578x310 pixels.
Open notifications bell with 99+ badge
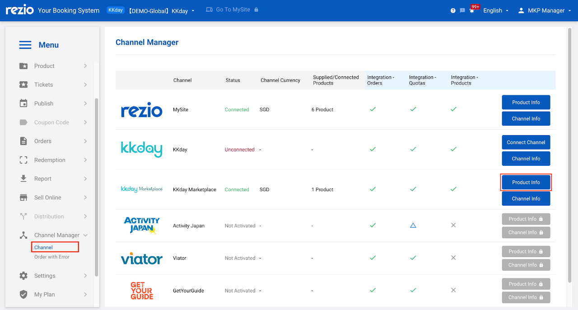point(472,9)
